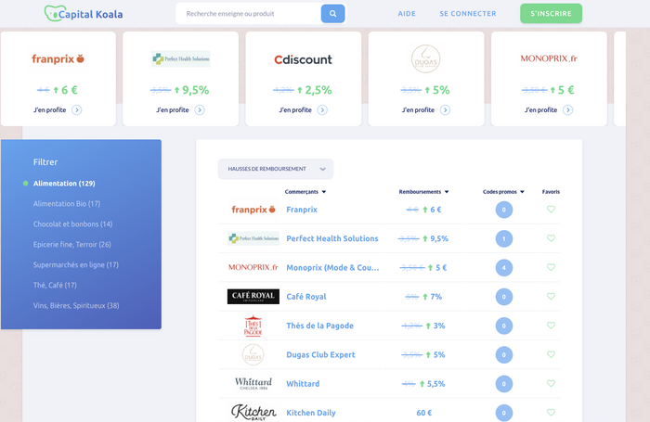Click Thés de la Pagode logo
This screenshot has height=422, width=650.
253,326
